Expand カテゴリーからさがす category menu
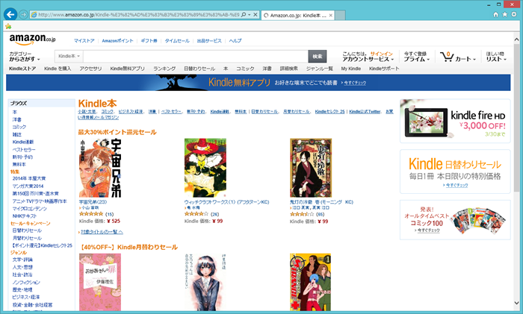This screenshot has width=523, height=314. [x=25, y=56]
